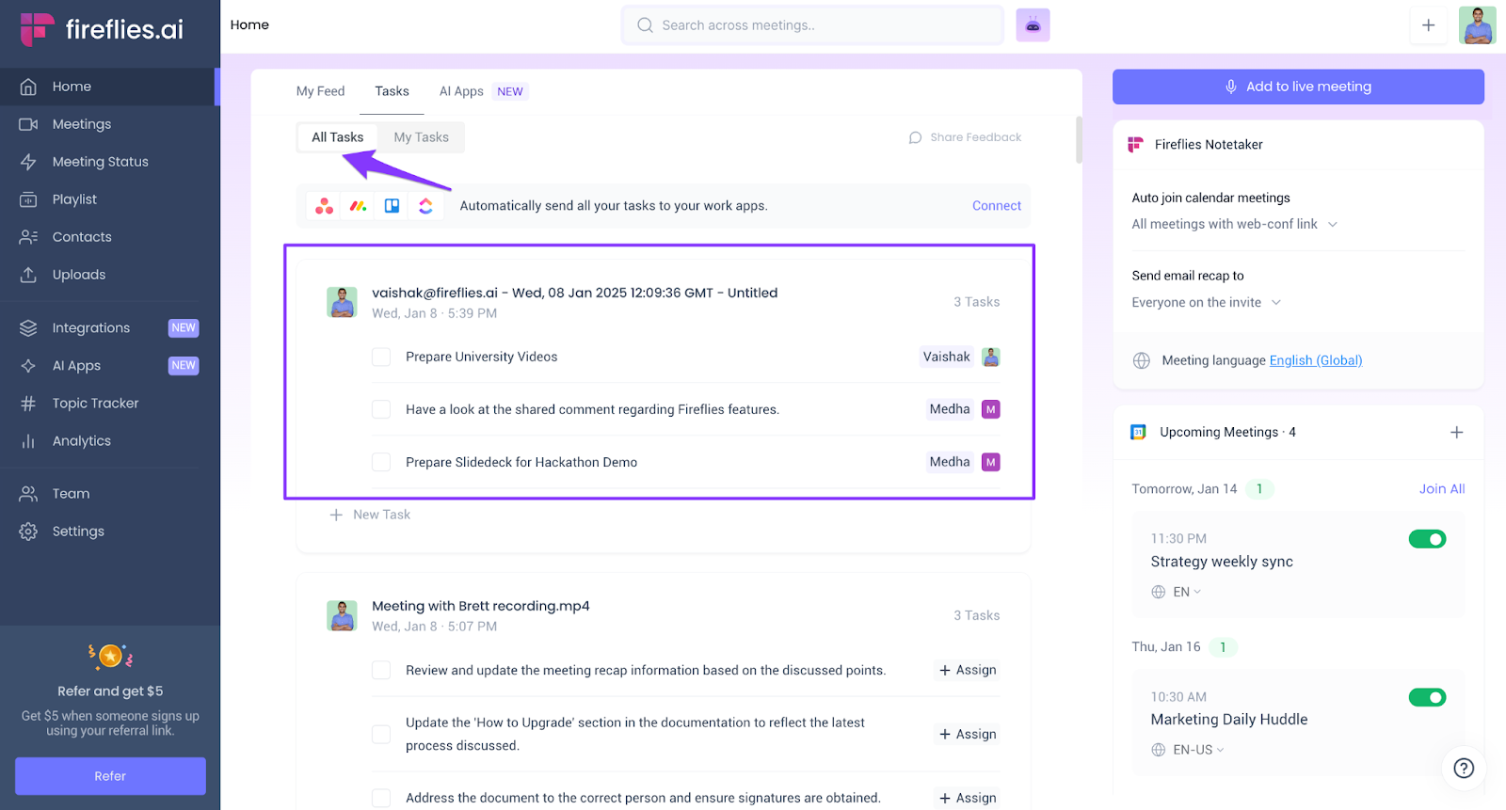The image size is (1506, 810).
Task: Click the Trello integration icon
Action: [x=392, y=206]
